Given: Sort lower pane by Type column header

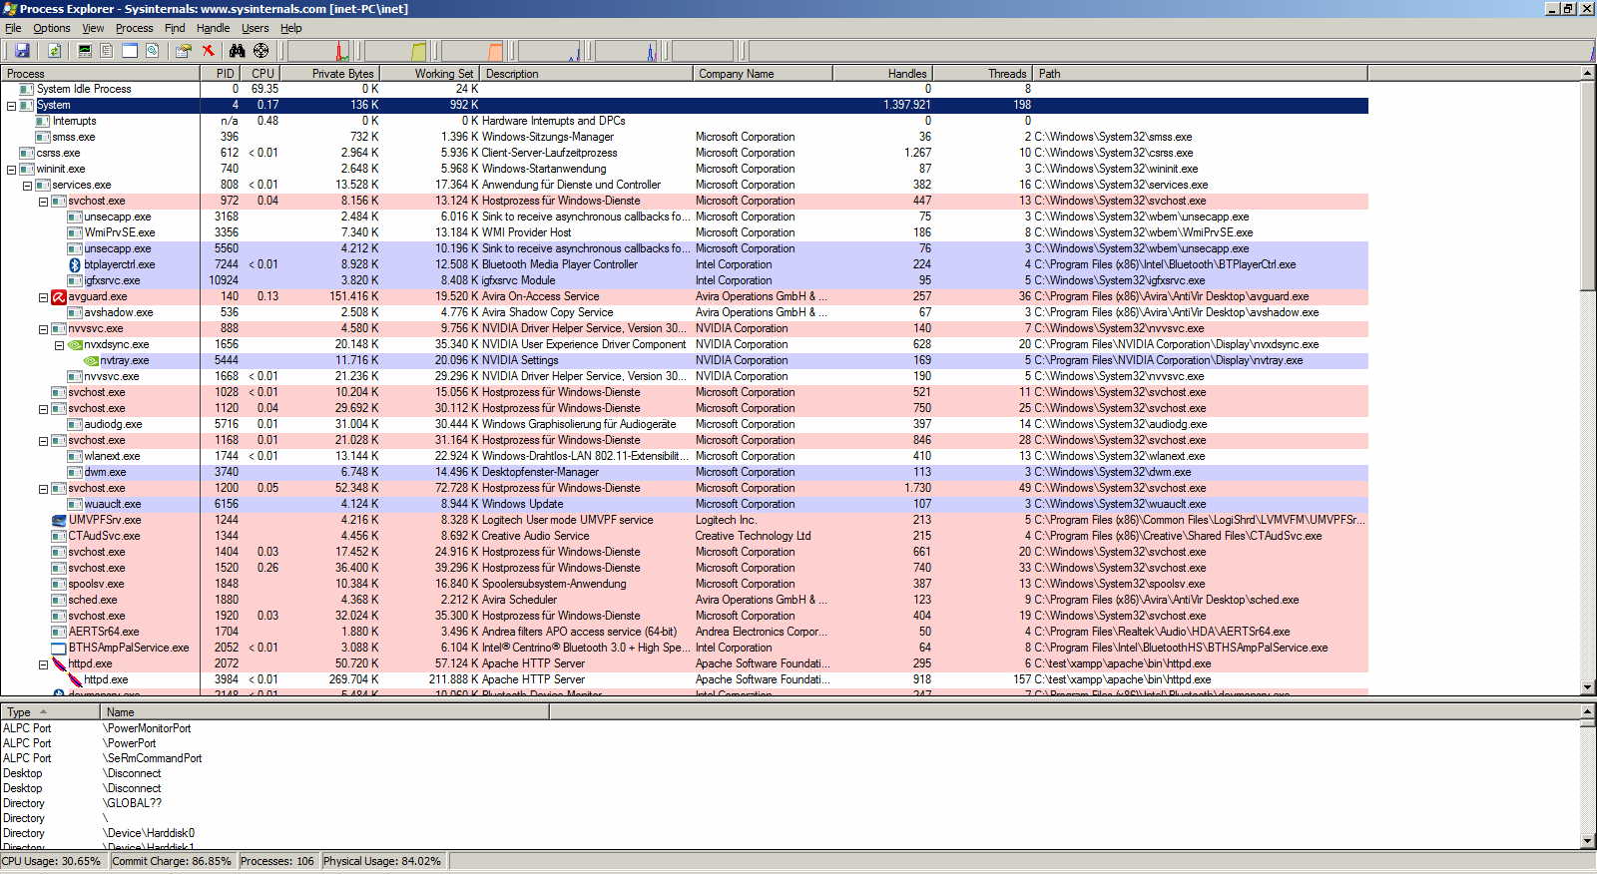Looking at the screenshot, I should 50,711.
